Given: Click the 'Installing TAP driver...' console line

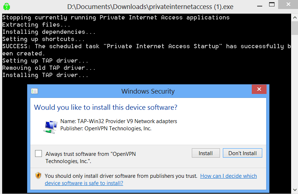Looking at the screenshot, I should point(45,75).
